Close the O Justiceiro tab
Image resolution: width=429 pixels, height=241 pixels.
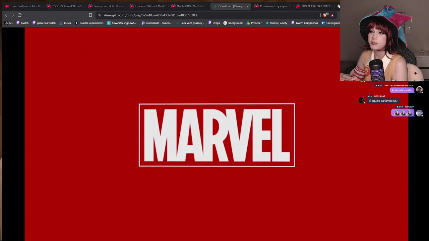tap(248, 6)
